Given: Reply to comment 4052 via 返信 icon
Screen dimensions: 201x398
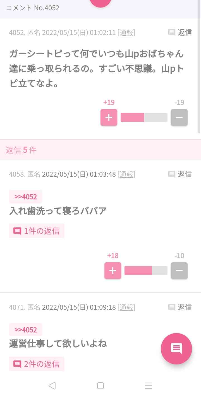Looking at the screenshot, I should (180, 32).
